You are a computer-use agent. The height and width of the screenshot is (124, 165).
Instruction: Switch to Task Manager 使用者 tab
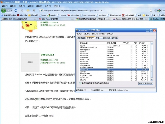point(115,38)
